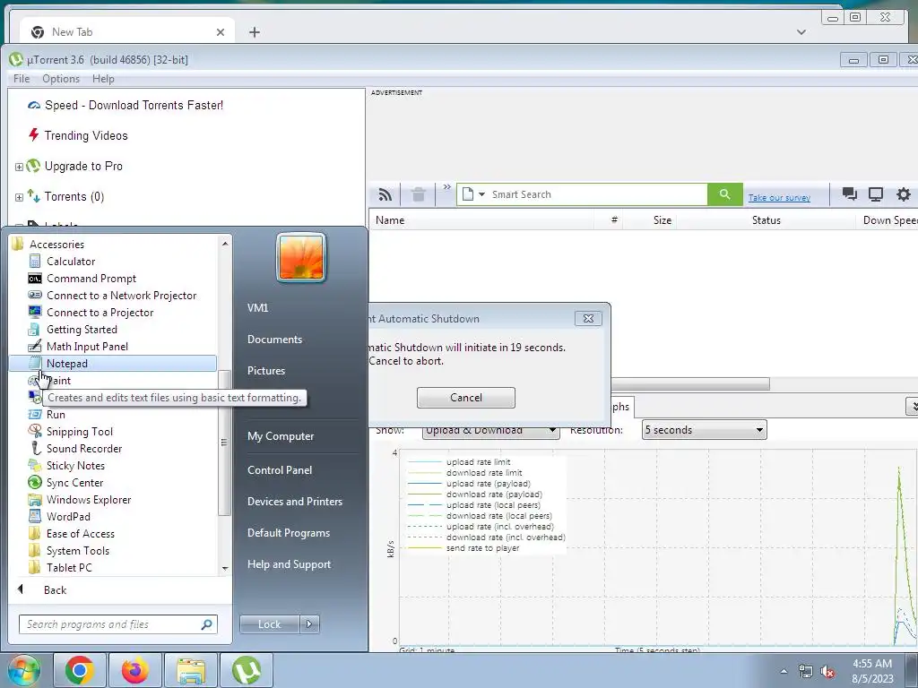Open uTorrent preferences gear icon
This screenshot has width=918, height=688.
(904, 194)
